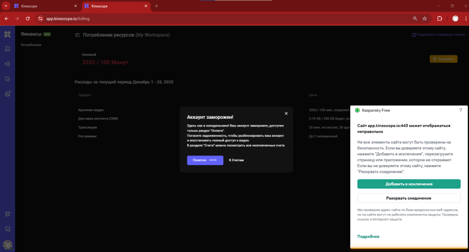Click the Kinescope logo in sidebar

(7, 35)
